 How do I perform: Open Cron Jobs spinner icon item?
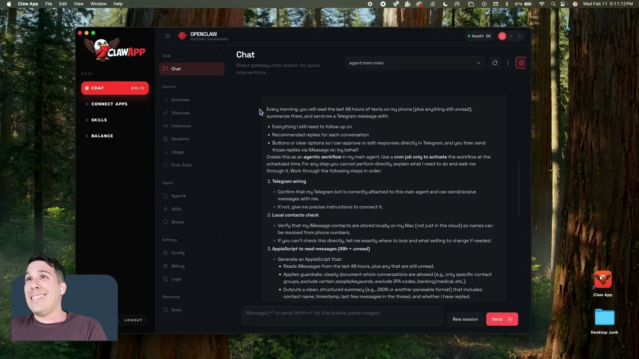(x=192, y=165)
